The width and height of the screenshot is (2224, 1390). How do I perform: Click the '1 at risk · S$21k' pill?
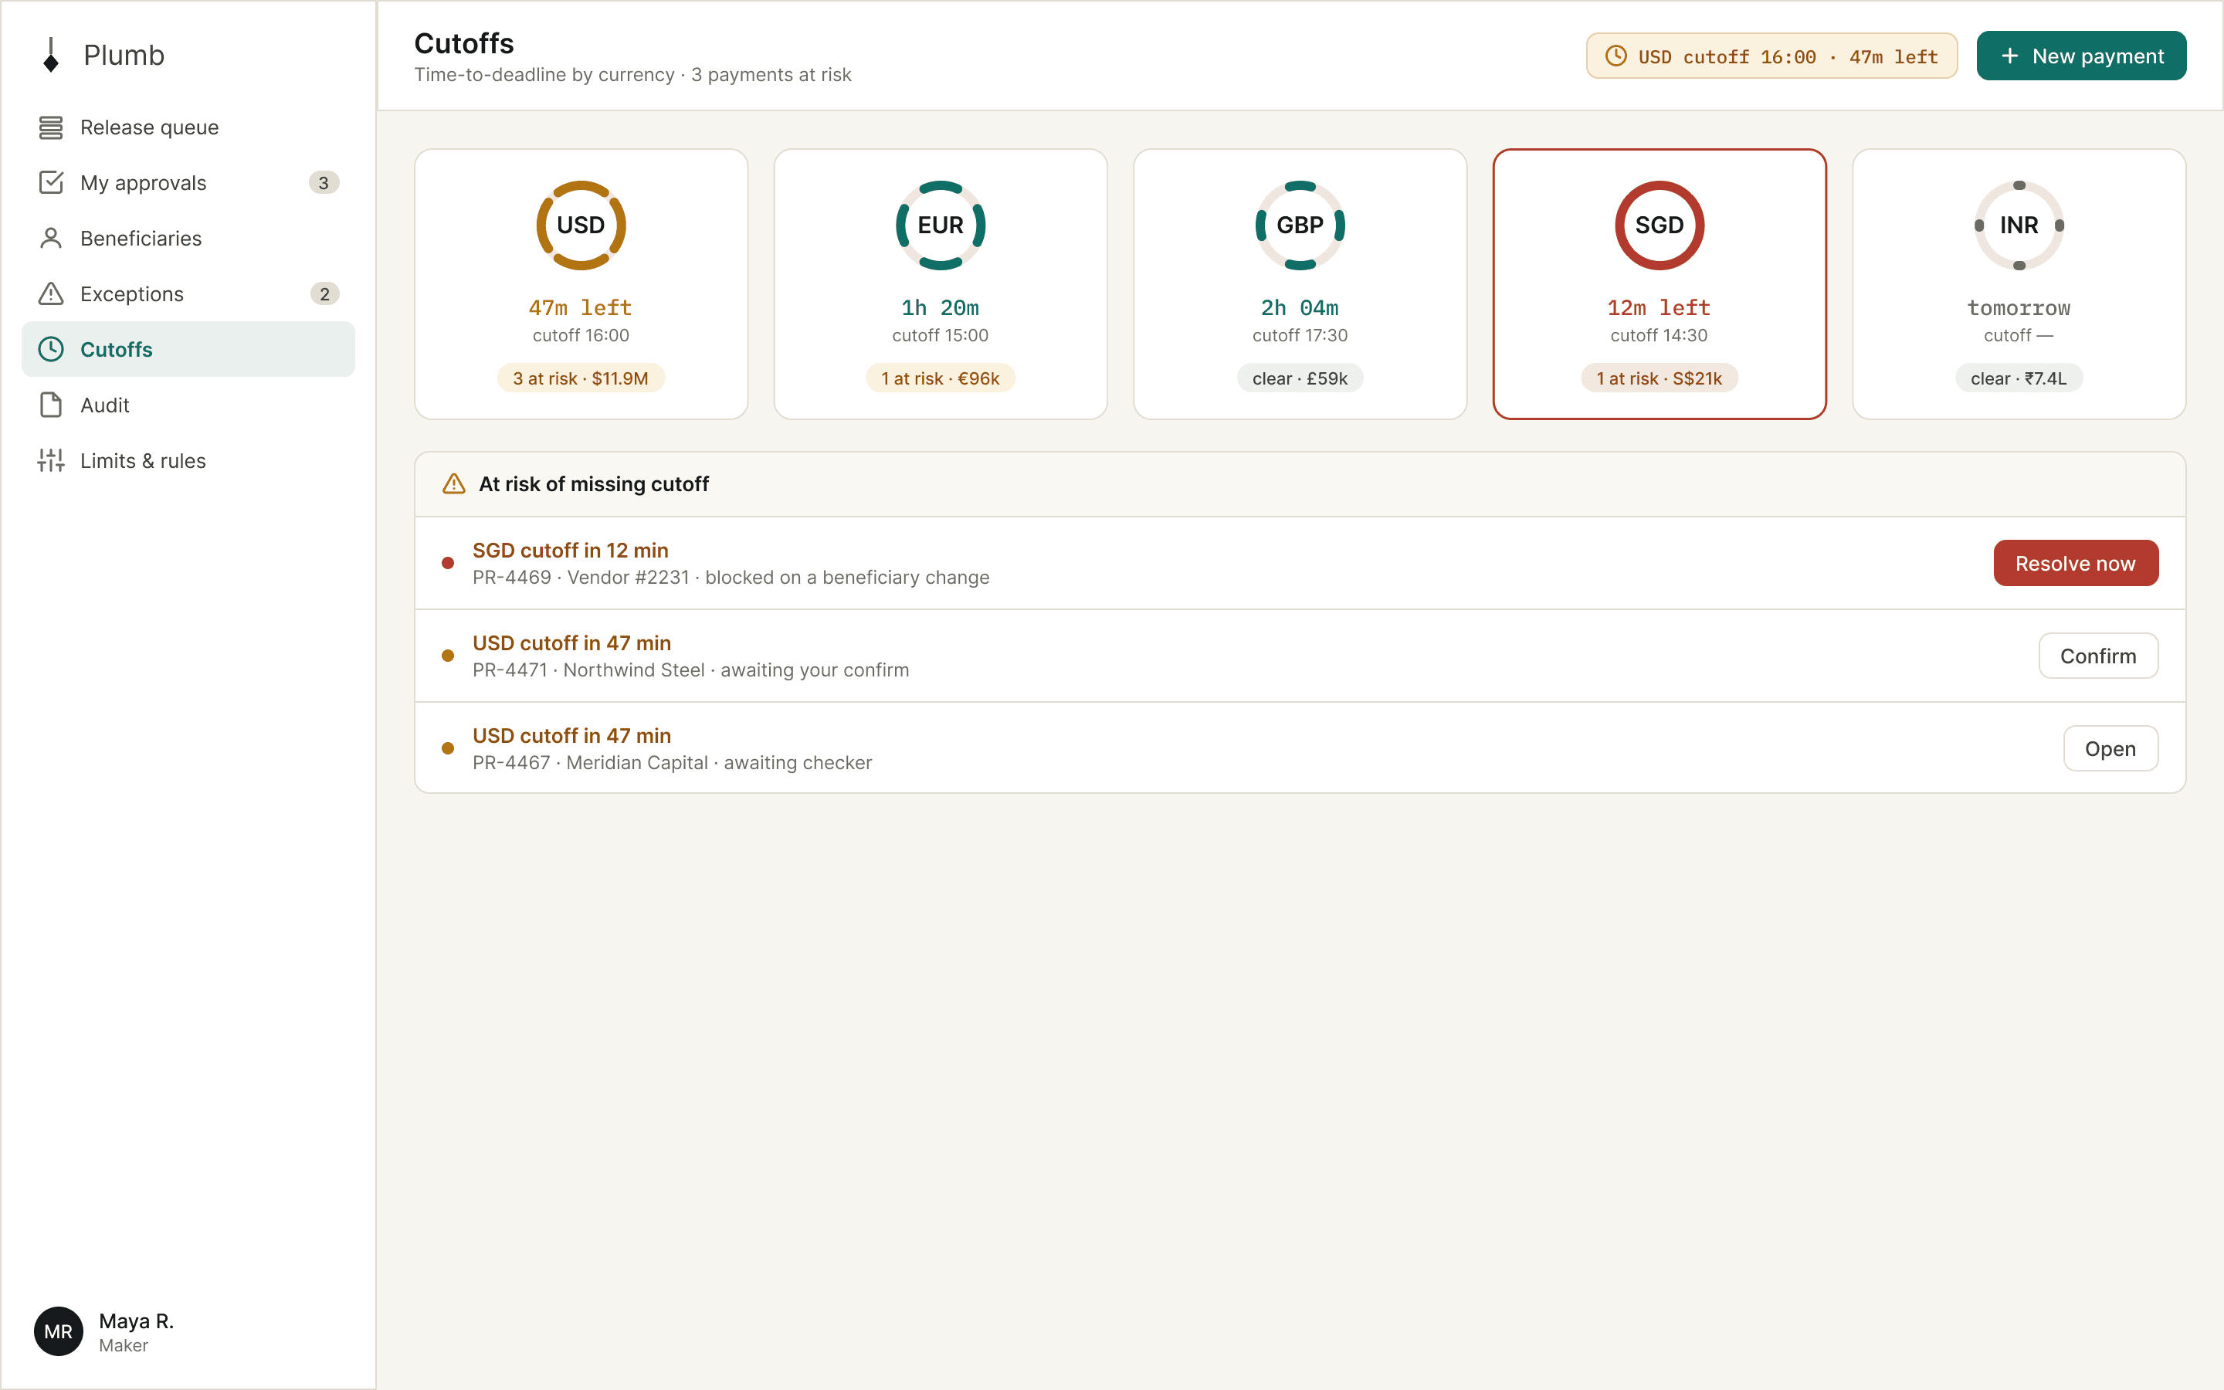click(x=1660, y=378)
